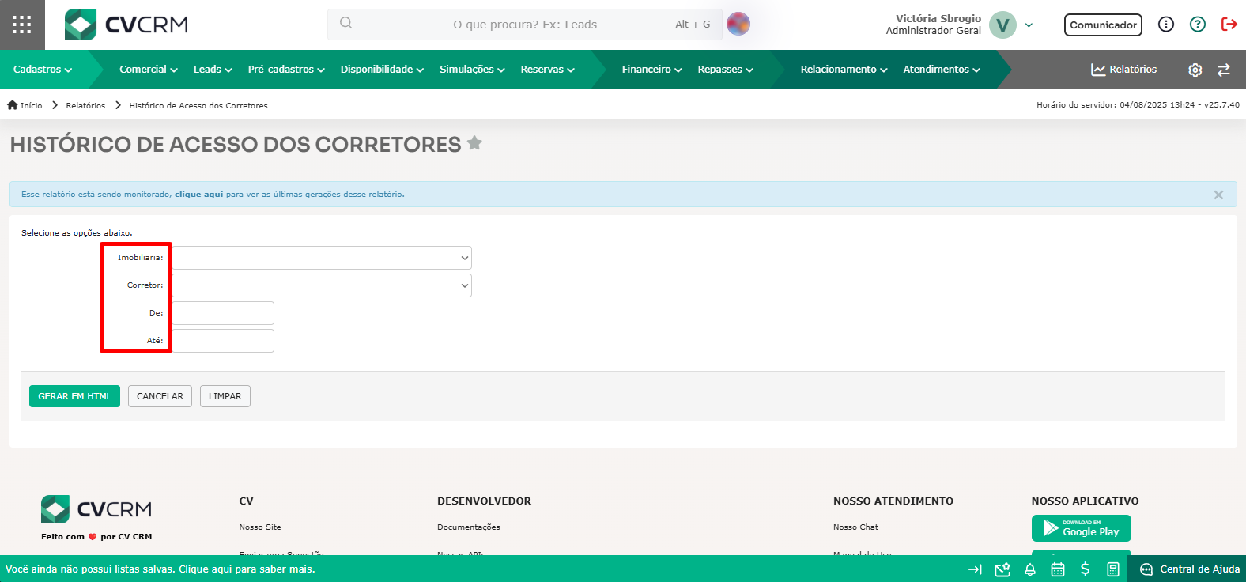The image size is (1246, 582).
Task: Click the 'clique aqui' link in banner
Action: tap(199, 194)
